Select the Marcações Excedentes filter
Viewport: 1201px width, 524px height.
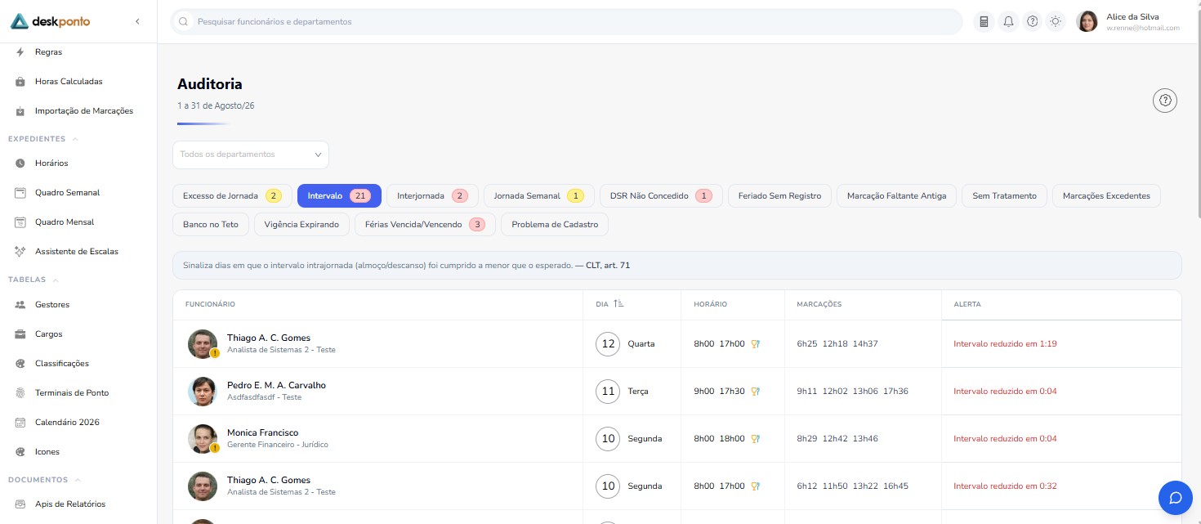pyautogui.click(x=1106, y=196)
